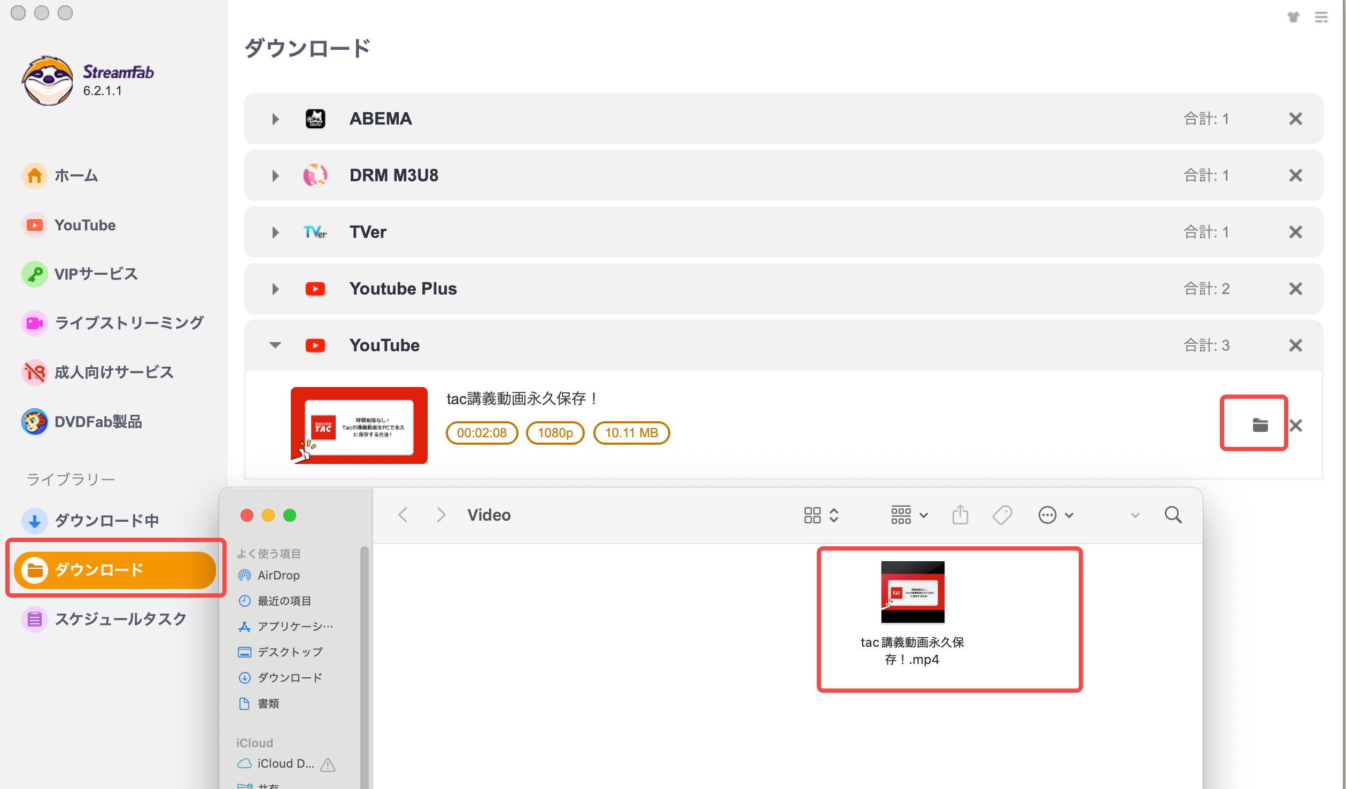
Task: Go forward in Finder Video window
Action: coord(440,515)
